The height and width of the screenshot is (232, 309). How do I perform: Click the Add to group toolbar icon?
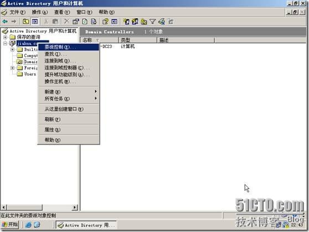171,21
